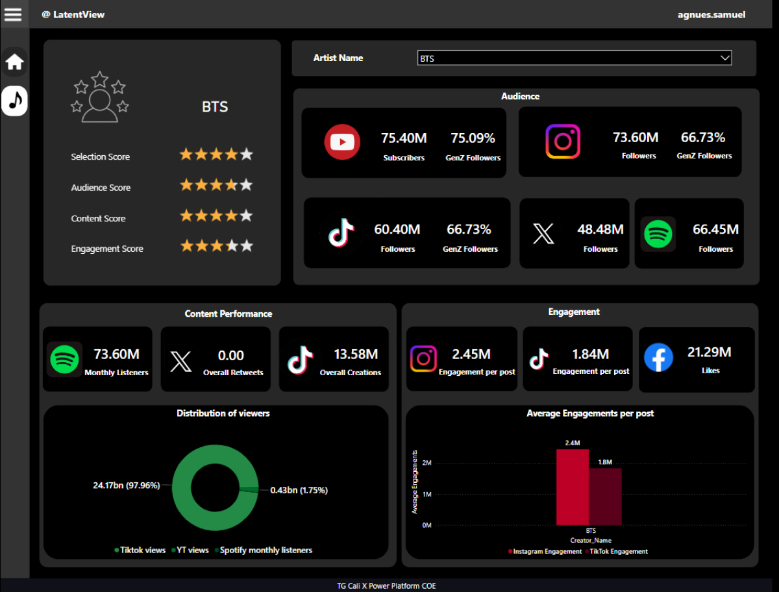Click 66.45M Spotify Followers value

pos(715,229)
